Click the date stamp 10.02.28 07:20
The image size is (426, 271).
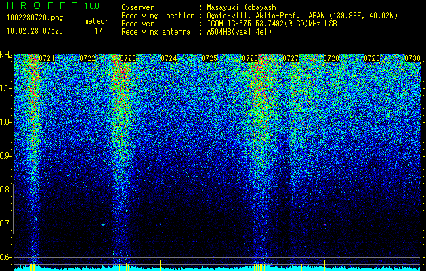point(35,31)
